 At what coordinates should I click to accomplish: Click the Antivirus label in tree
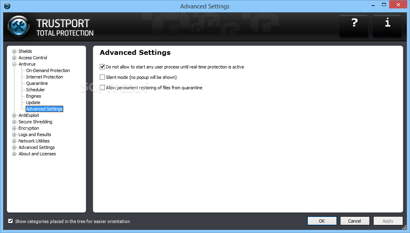(x=27, y=64)
